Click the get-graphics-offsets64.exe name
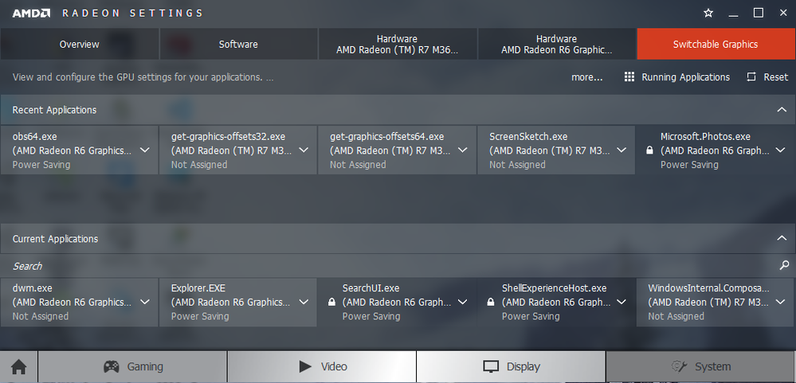 pyautogui.click(x=386, y=136)
